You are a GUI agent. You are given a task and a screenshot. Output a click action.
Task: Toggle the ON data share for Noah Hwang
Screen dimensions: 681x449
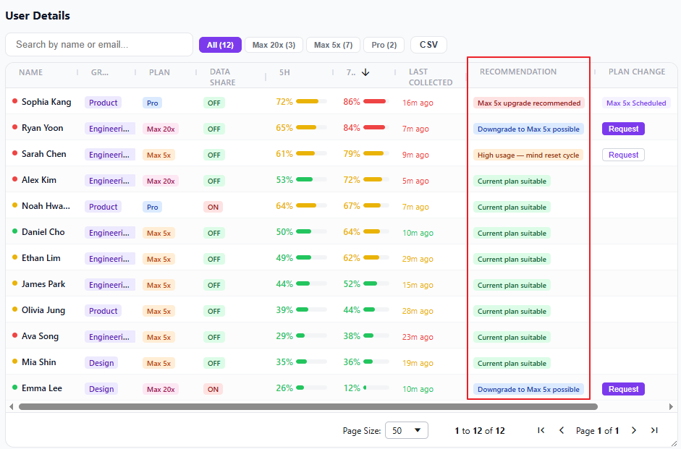tap(213, 207)
